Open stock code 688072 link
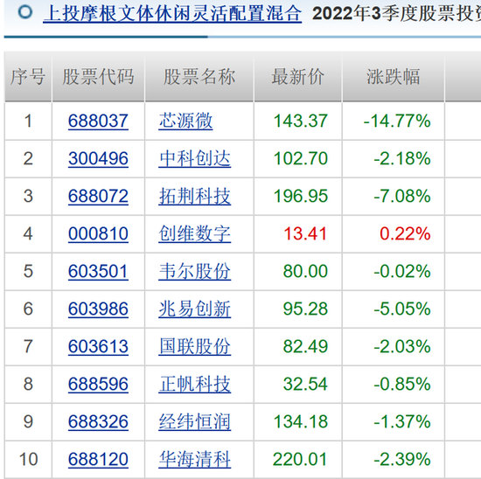The width and height of the screenshot is (481, 479). pyautogui.click(x=98, y=196)
